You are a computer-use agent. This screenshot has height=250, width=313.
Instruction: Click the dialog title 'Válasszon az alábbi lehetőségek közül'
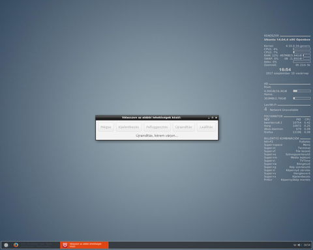tap(151, 117)
